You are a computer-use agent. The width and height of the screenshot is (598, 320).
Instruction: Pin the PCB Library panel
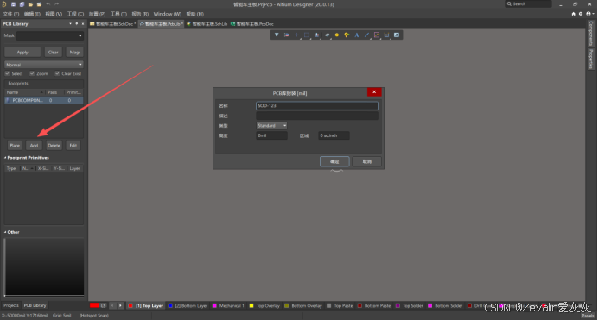pyautogui.click(x=77, y=23)
